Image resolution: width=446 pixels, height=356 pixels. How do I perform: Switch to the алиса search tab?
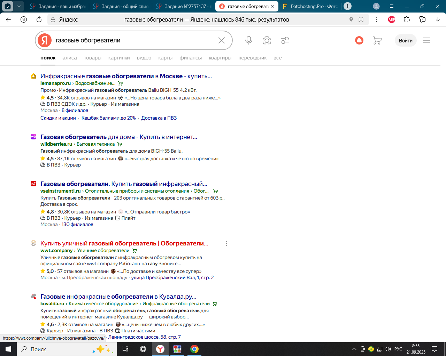(x=70, y=58)
